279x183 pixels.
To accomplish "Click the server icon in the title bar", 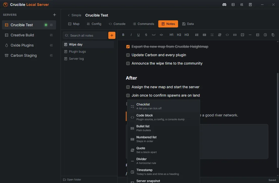I will point(233,5).
